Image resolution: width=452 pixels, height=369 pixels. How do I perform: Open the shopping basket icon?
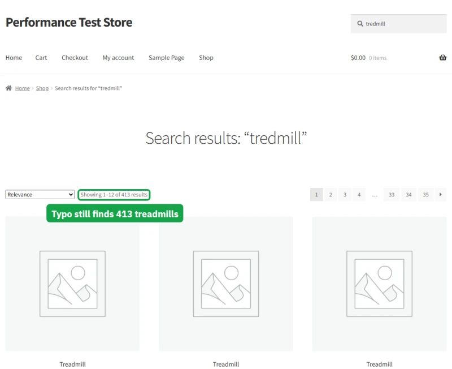click(x=442, y=58)
